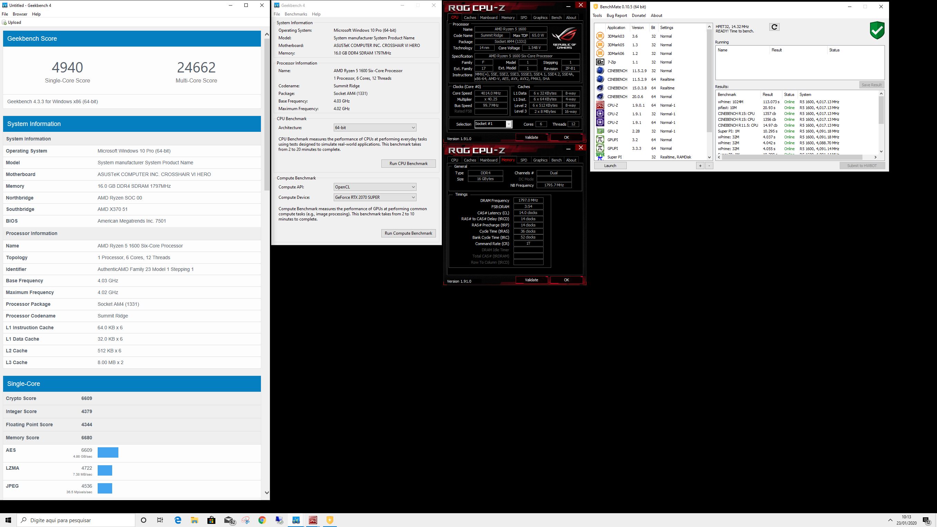Select GPUPI 3.2 pi icon
Screen dimensions: 937x527
click(x=600, y=140)
